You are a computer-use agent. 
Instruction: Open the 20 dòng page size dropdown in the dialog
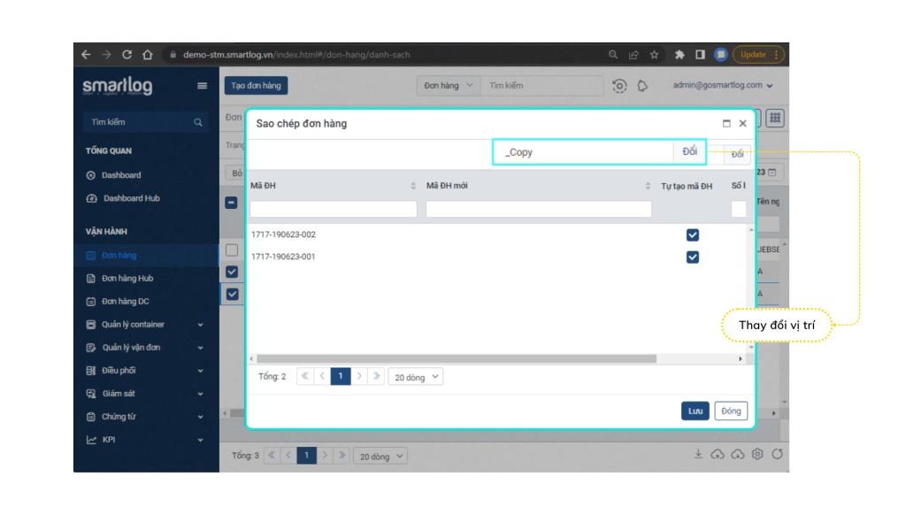pos(415,377)
